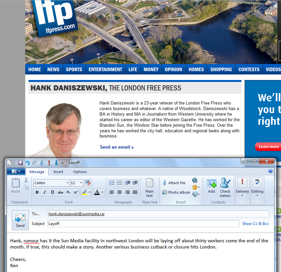Click the Undo arrow in the title bar
Viewport: 281px width, 272px height.
(x=28, y=163)
